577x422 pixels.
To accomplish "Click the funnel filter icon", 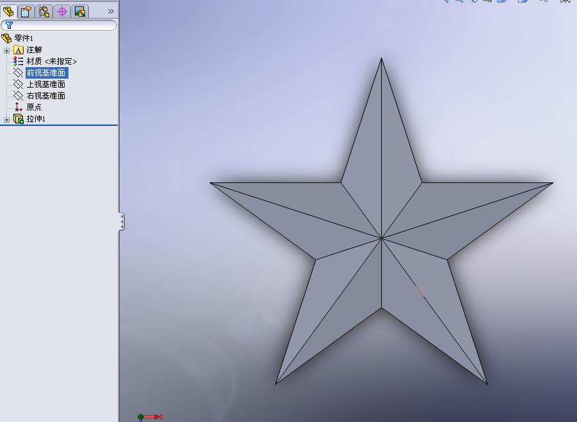I will click(x=9, y=25).
